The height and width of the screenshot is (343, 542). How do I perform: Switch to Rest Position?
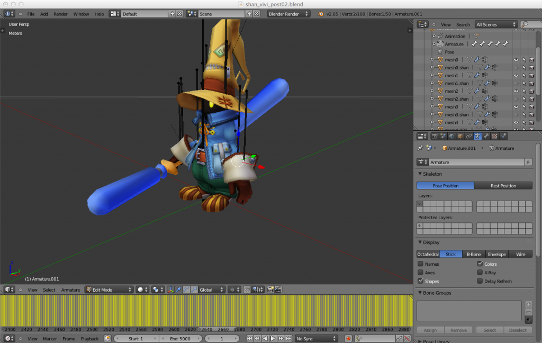click(503, 186)
